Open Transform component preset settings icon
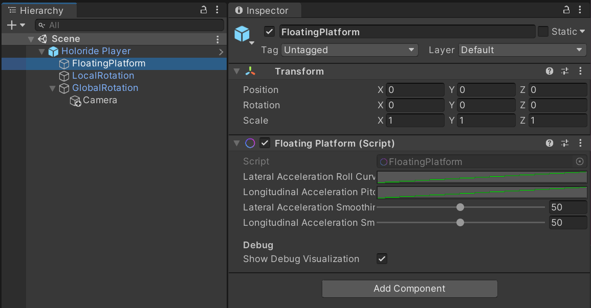591x308 pixels. (565, 72)
